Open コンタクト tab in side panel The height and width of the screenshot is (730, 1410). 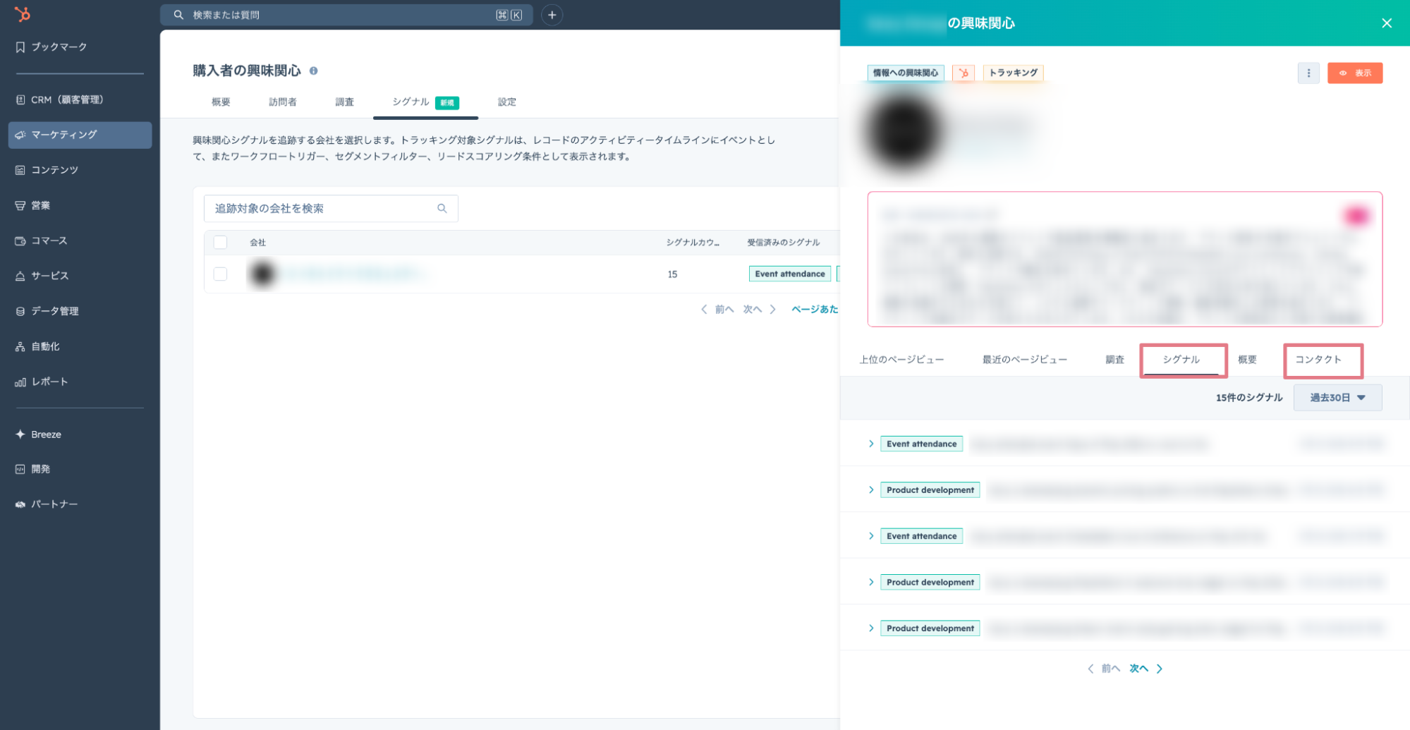pos(1318,360)
